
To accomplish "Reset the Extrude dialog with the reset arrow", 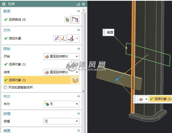I will pyautogui.click(x=78, y=4).
